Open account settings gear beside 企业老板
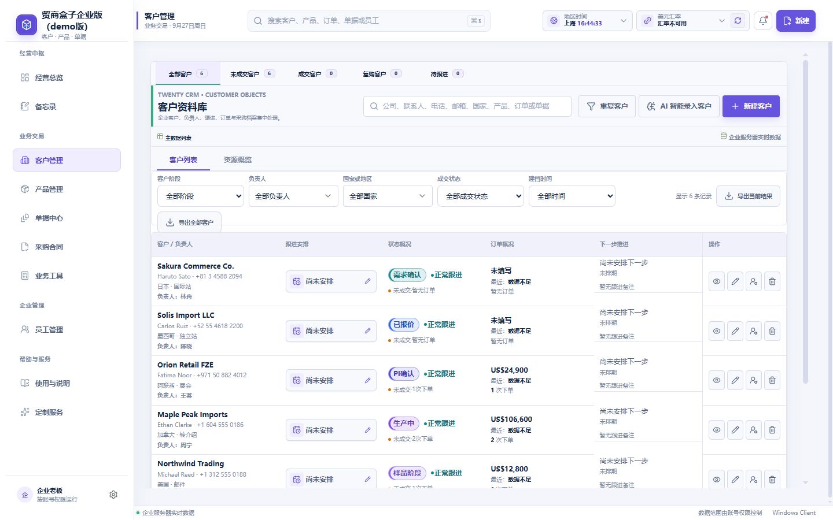 pos(113,495)
